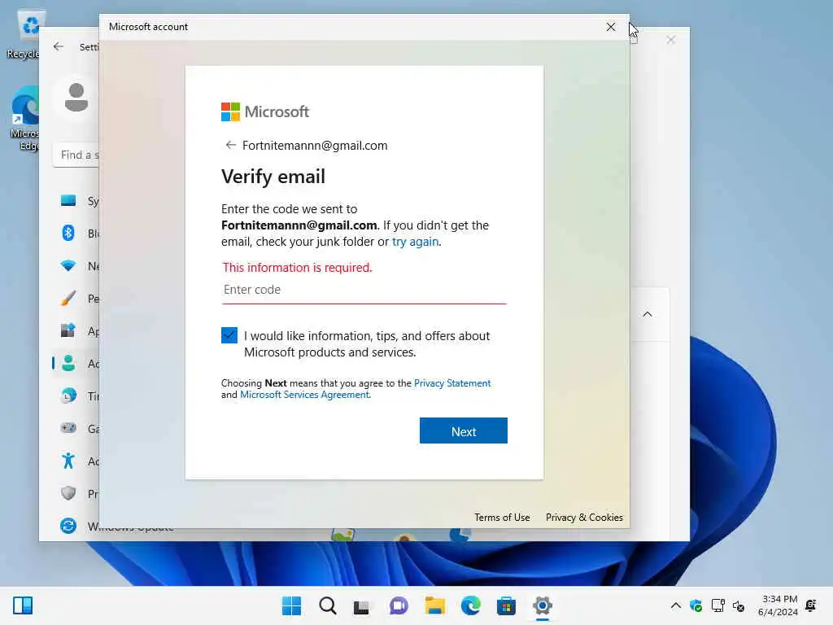Open Windows Security tray icon
The height and width of the screenshot is (625, 833).
[696, 605]
